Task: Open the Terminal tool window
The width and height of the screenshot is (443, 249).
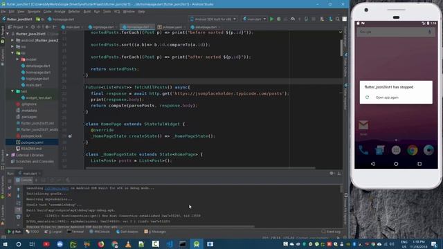Action: [x=75, y=232]
